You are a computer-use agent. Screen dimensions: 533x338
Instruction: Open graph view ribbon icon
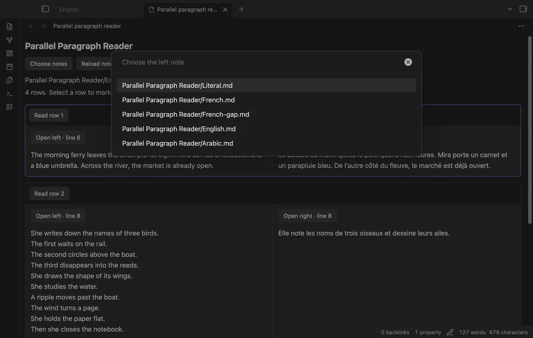point(9,40)
